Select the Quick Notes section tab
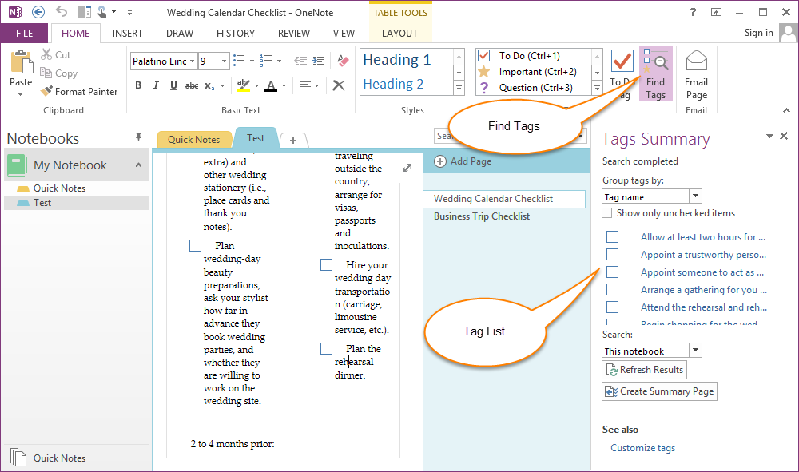 [x=193, y=139]
